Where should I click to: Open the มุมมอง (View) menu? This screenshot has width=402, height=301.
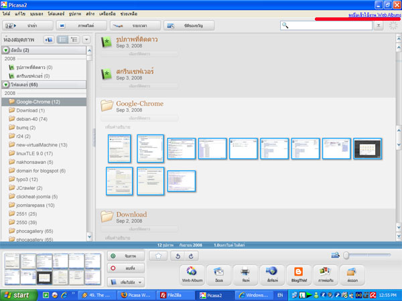point(36,14)
